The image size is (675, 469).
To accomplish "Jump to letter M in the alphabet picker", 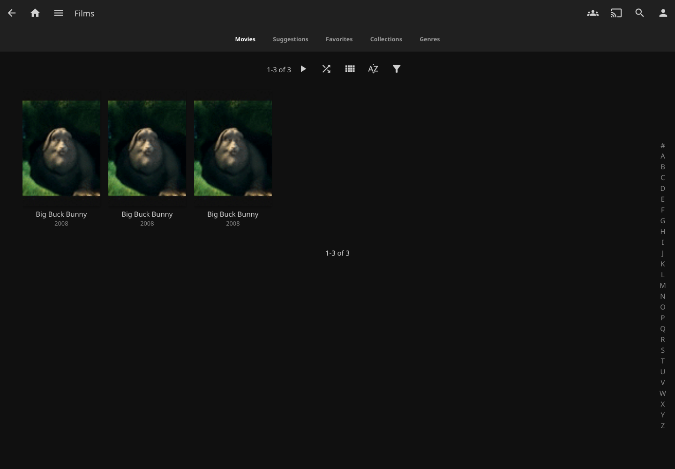I will click(663, 285).
